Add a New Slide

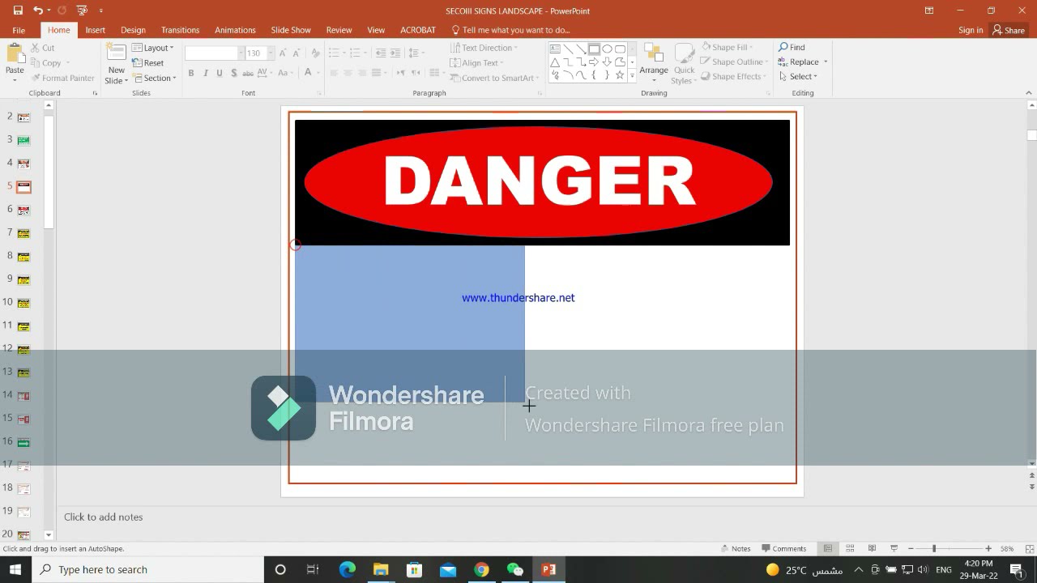click(x=117, y=64)
